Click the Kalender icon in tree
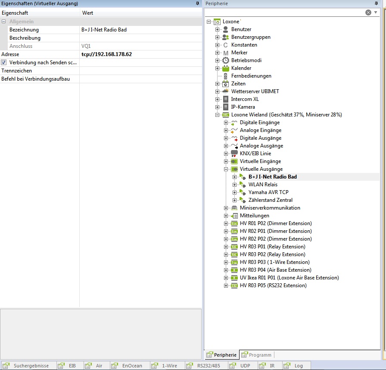 pyautogui.click(x=226, y=68)
